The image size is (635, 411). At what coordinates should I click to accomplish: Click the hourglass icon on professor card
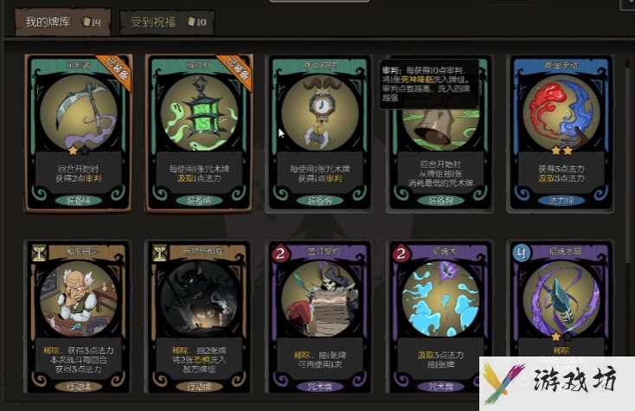39,253
